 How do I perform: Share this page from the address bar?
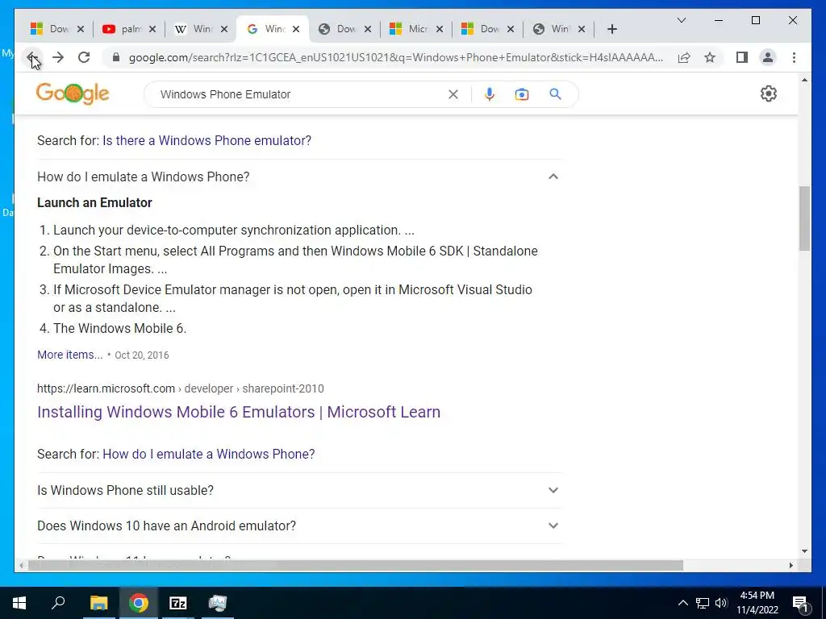coord(684,57)
